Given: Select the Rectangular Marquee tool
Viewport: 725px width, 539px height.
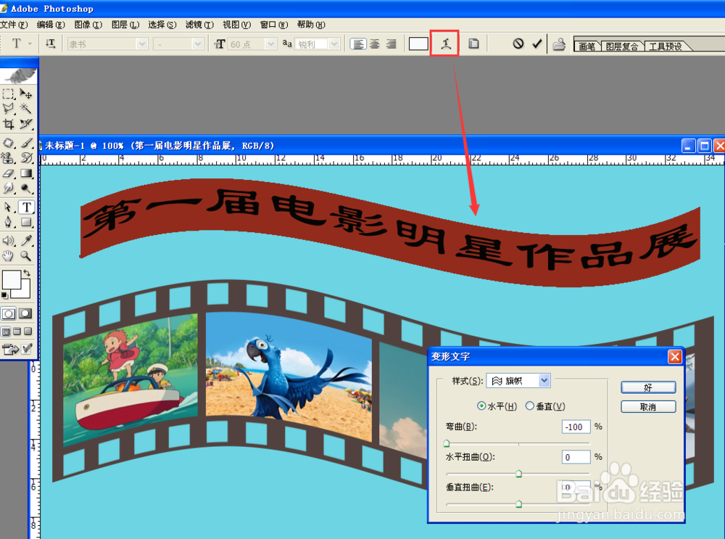Looking at the screenshot, I should pyautogui.click(x=8, y=94).
